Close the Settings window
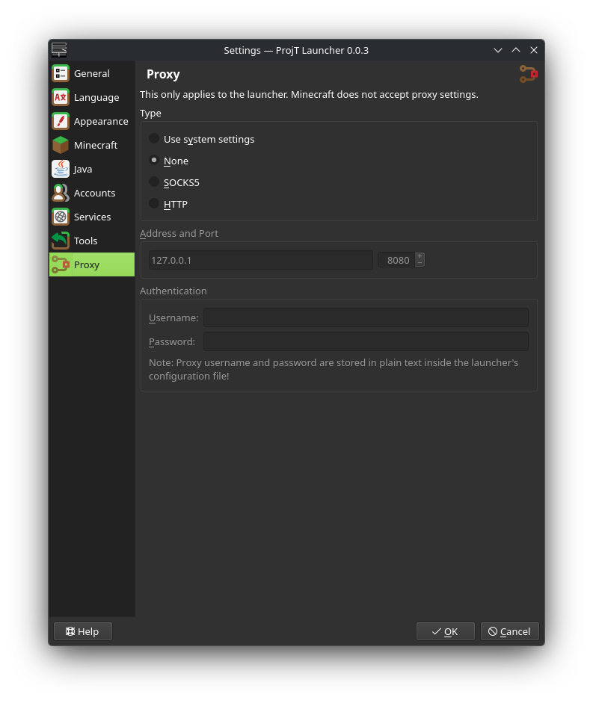Image resolution: width=593 pixels, height=703 pixels. pos(534,50)
